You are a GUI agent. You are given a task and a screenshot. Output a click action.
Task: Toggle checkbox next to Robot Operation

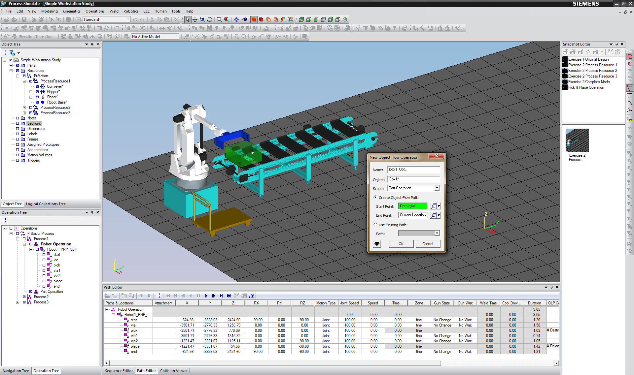[x=31, y=244]
